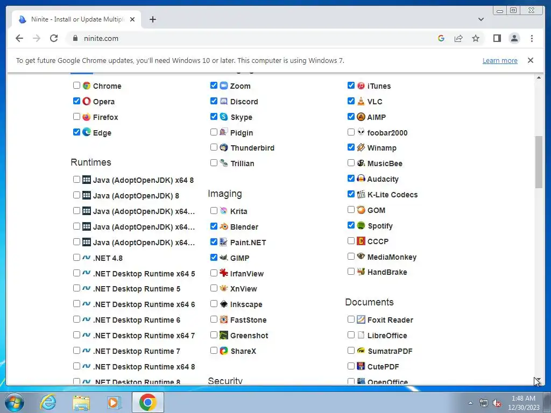
Task: Open the tab search dropdown arrow
Action: pos(481,19)
